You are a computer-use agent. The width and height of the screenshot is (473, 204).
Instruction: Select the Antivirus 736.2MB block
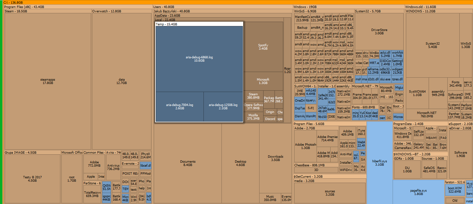pos(113,167)
